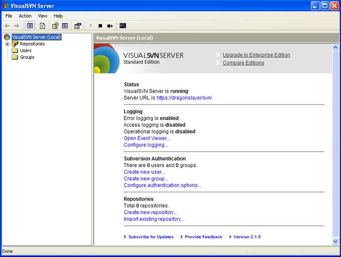Click the Back arrow in toolbar
Viewport: 341px width, 257px height.
pyautogui.click(x=7, y=26)
